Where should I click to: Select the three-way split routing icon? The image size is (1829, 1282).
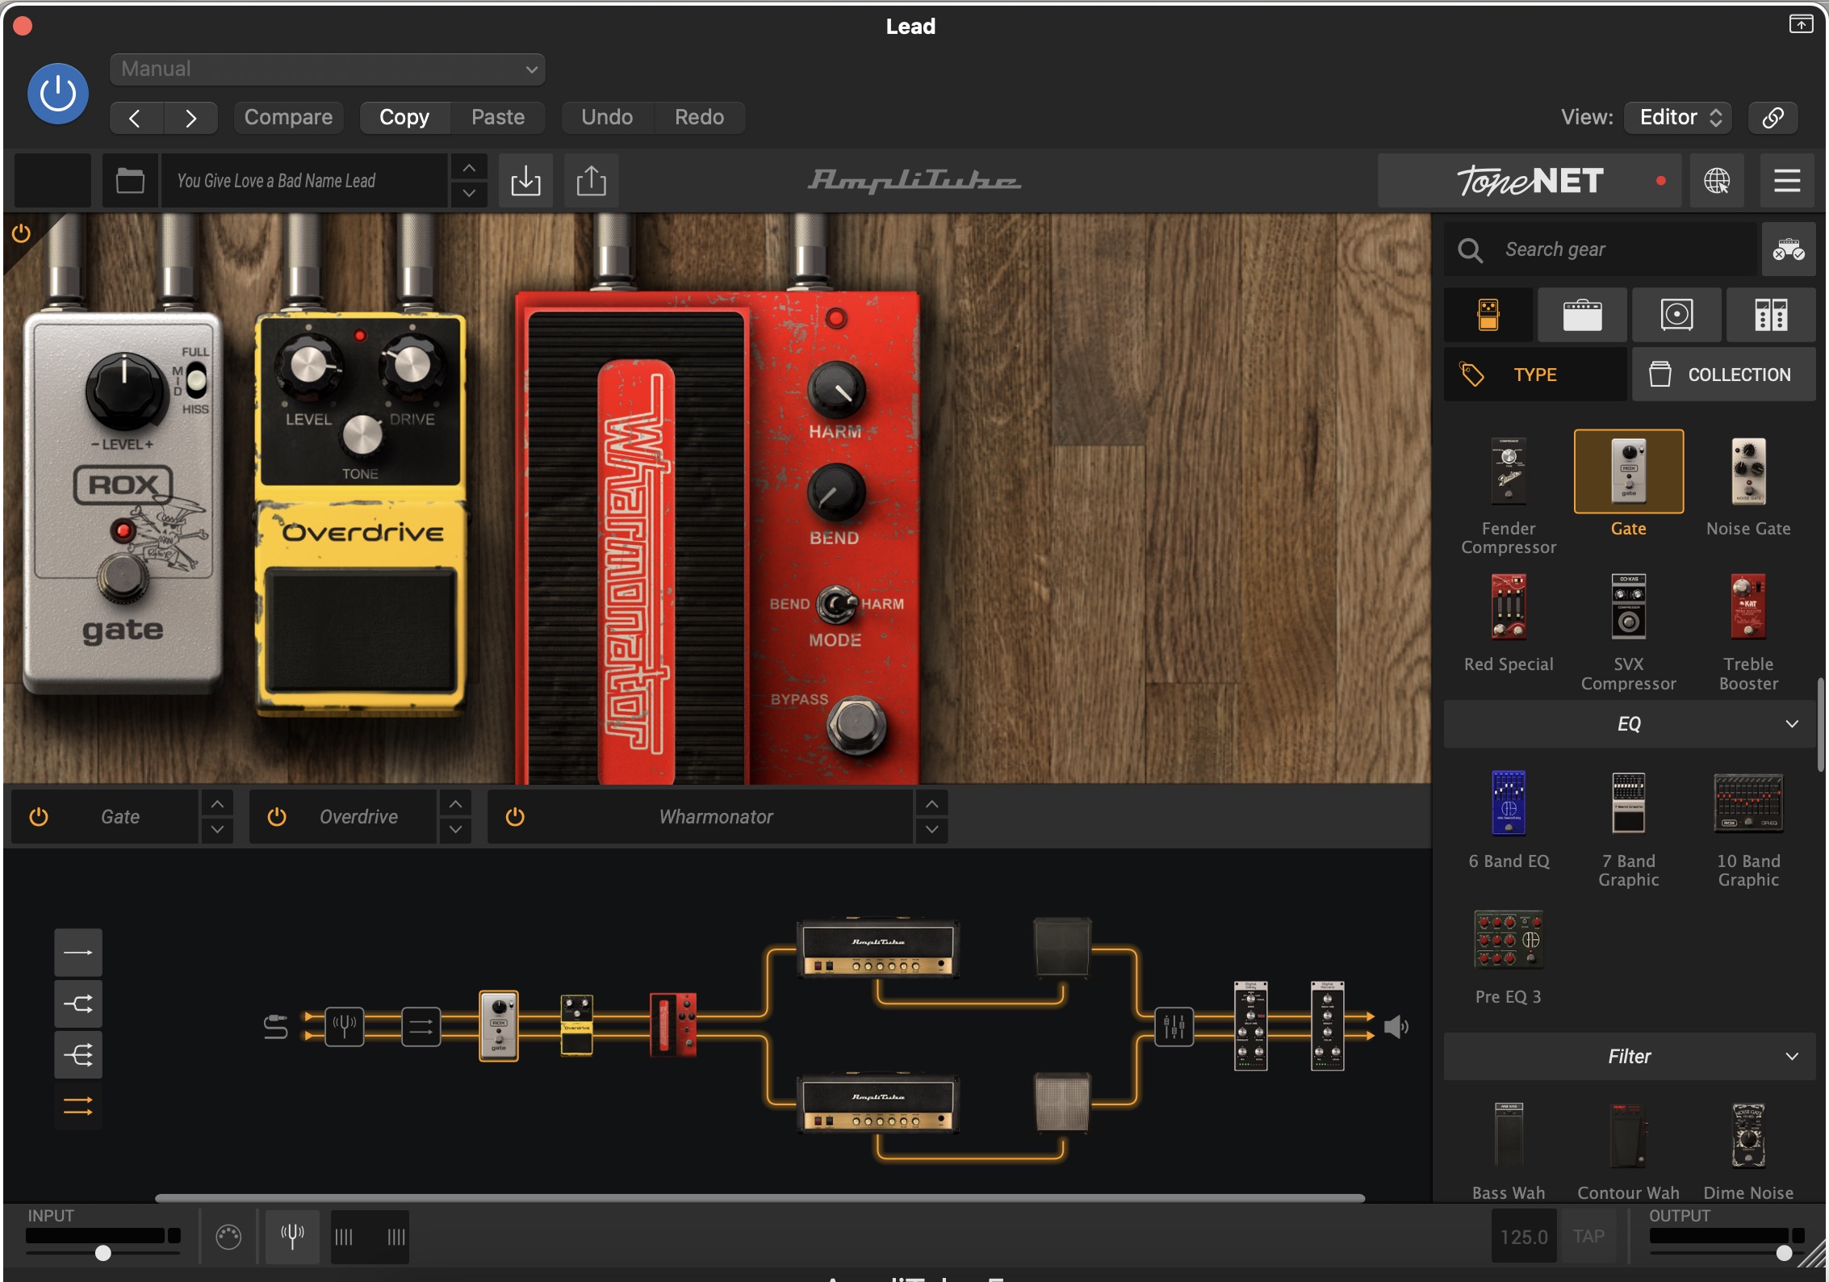78,1054
